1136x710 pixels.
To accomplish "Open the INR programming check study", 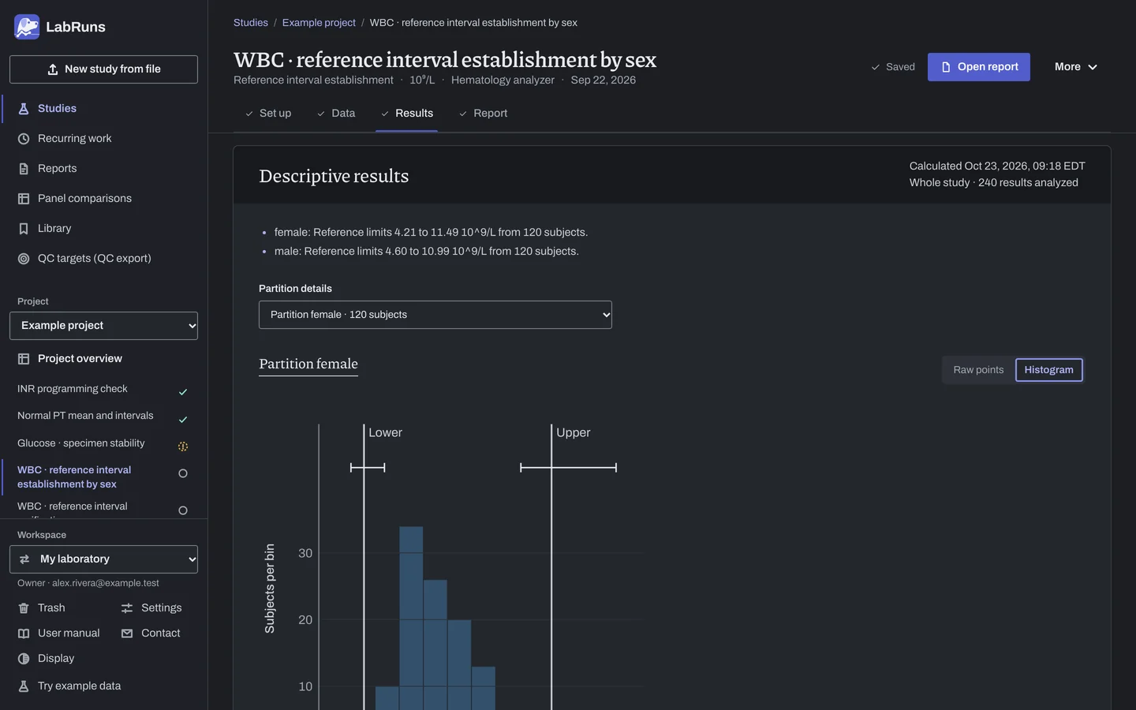I will click(73, 389).
